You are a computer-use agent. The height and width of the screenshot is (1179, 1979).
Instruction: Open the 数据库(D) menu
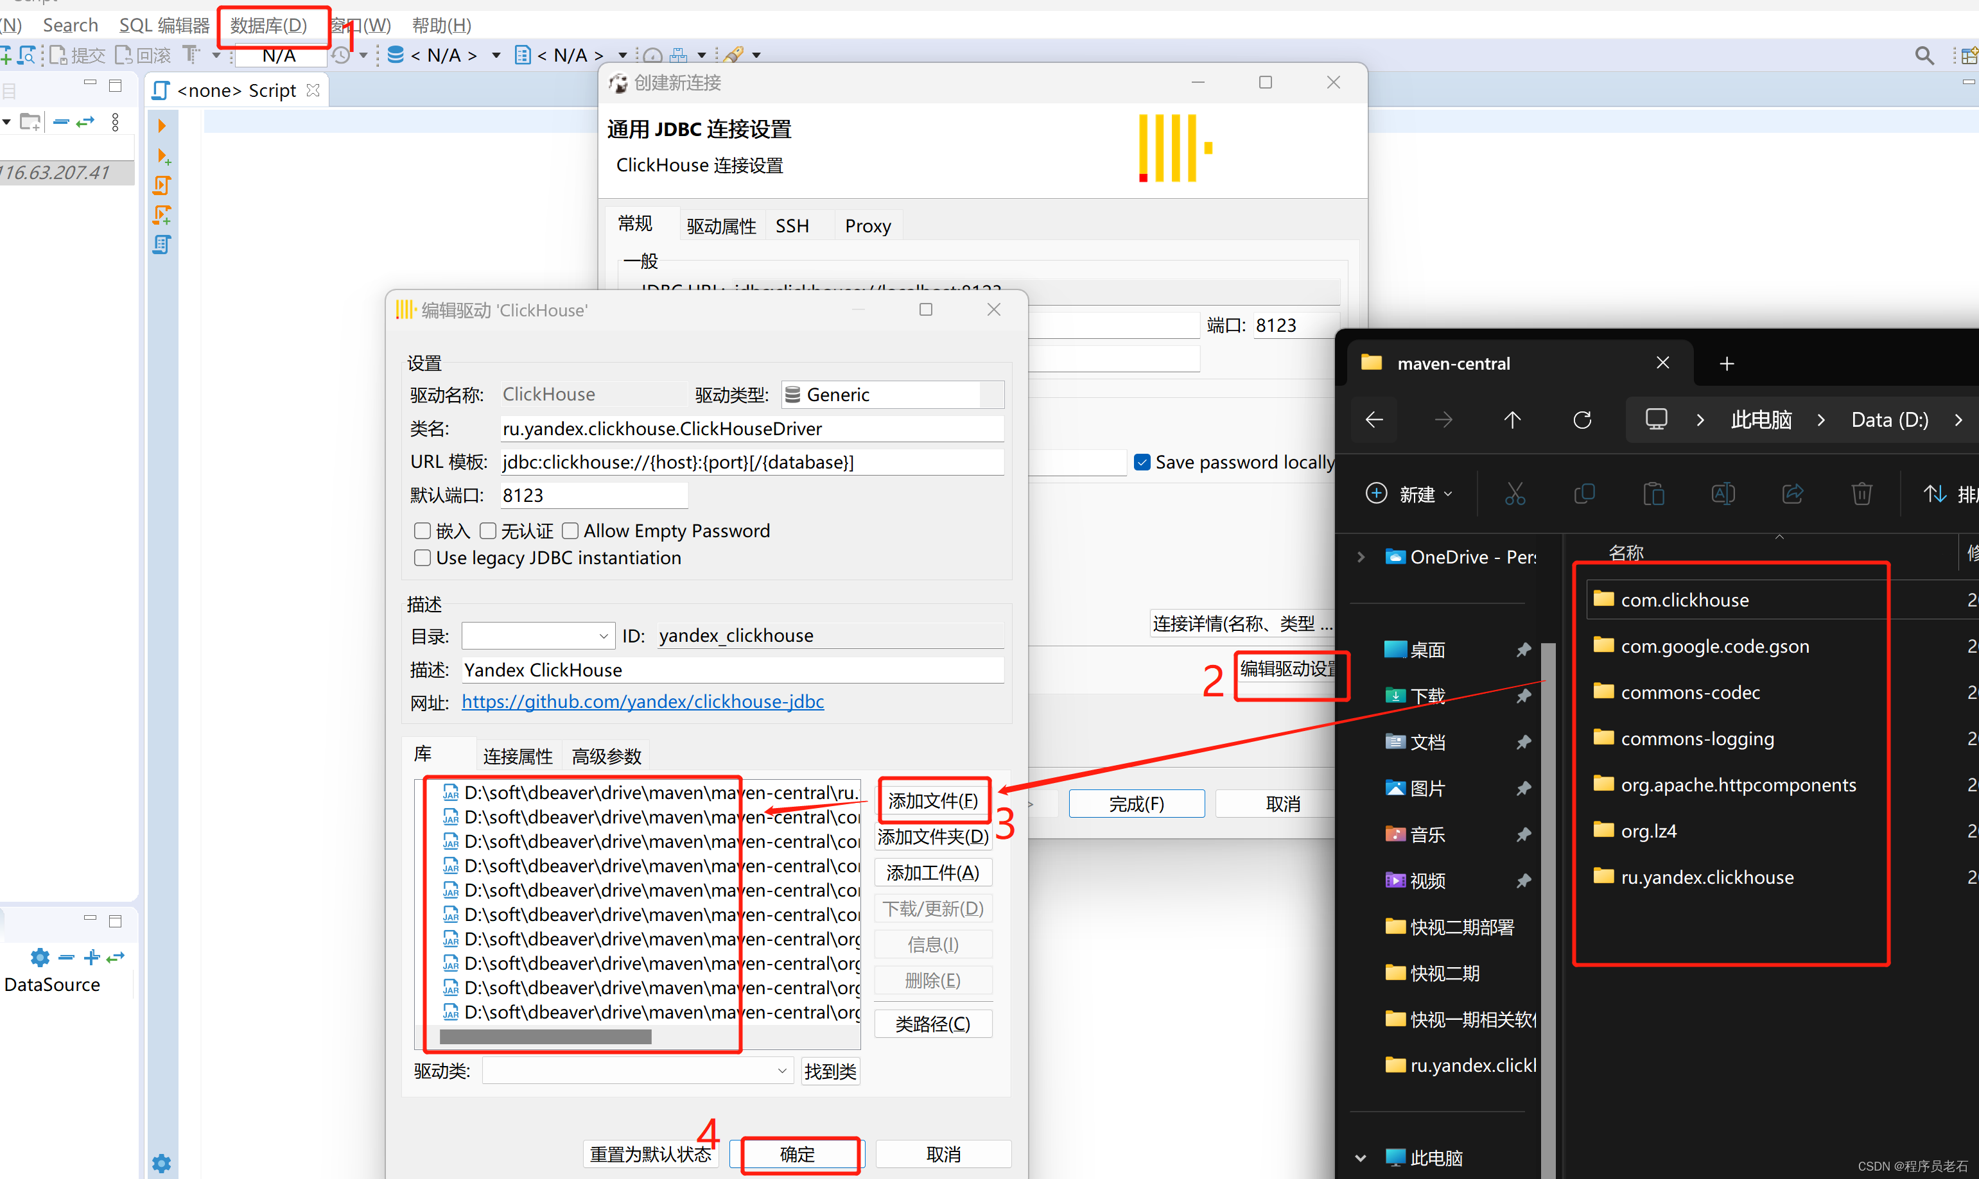pos(268,26)
